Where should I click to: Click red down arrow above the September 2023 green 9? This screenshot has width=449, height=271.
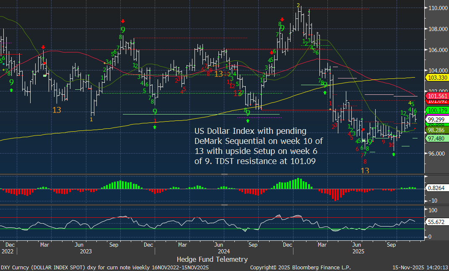pos(122,21)
